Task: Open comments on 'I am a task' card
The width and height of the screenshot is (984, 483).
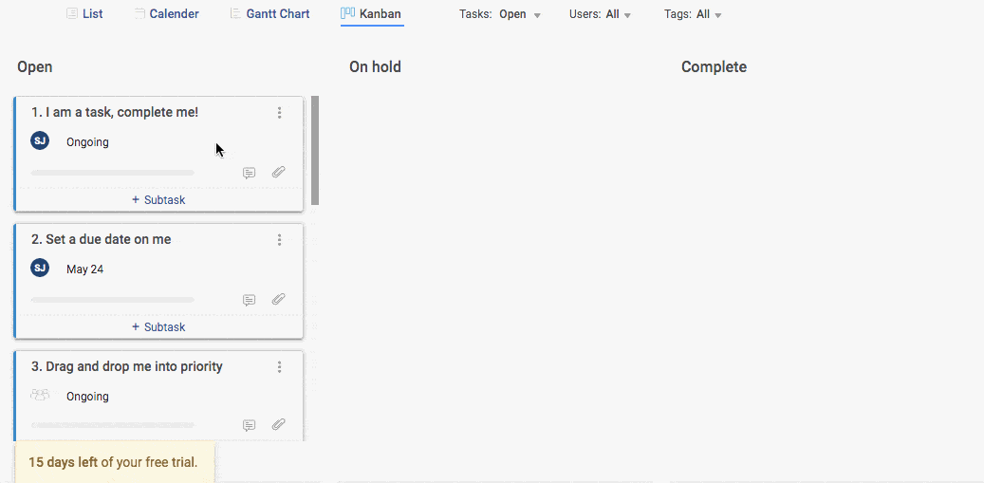Action: coord(249,173)
